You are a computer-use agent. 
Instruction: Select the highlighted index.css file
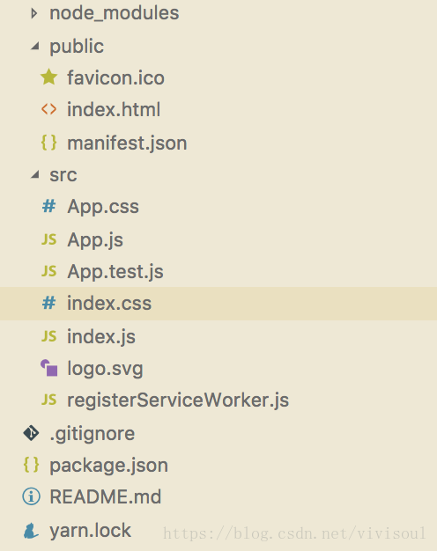[218, 304]
